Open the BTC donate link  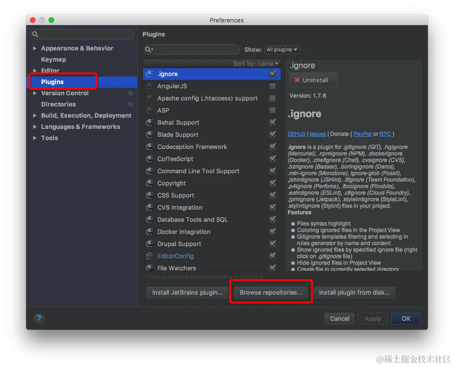385,134
